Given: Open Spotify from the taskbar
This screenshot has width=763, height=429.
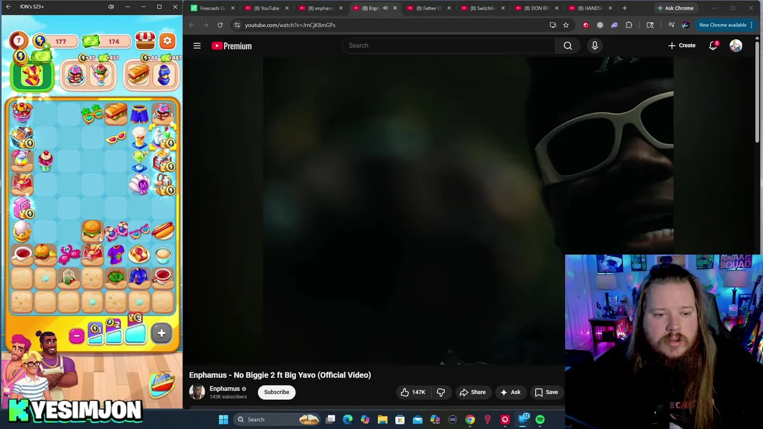Looking at the screenshot, I should coord(540,419).
